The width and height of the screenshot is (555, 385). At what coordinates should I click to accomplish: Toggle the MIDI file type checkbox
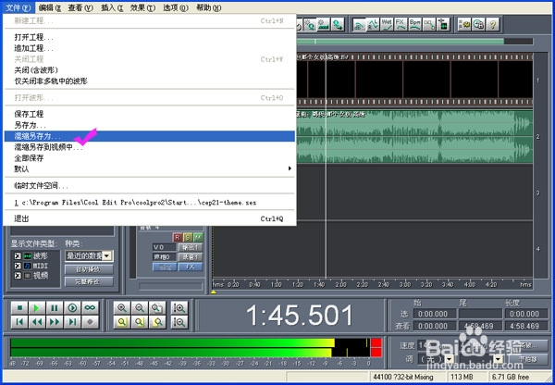tap(18, 266)
